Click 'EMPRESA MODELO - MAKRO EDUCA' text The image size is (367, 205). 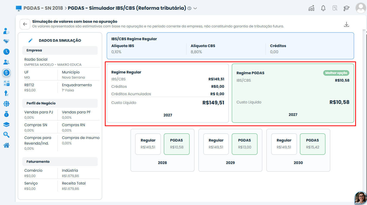(x=53, y=65)
